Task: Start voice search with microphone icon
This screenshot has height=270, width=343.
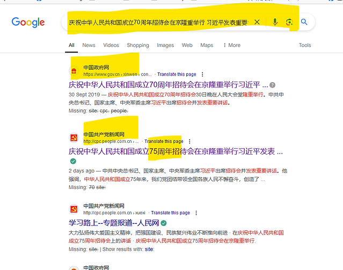Action: click(275, 22)
